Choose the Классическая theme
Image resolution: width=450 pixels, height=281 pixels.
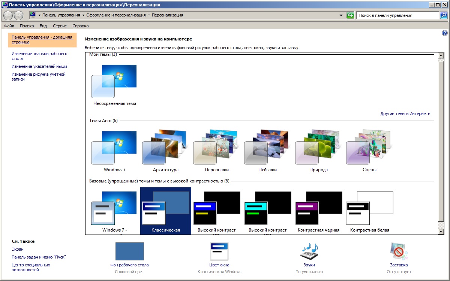tap(165, 211)
